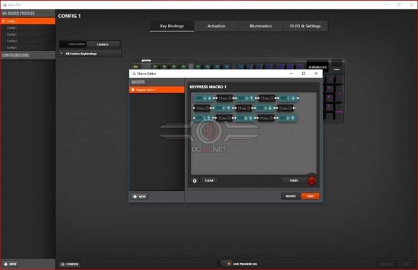Create a new macro with NEW in Macro Editor
This screenshot has width=418, height=270.
pyautogui.click(x=139, y=196)
